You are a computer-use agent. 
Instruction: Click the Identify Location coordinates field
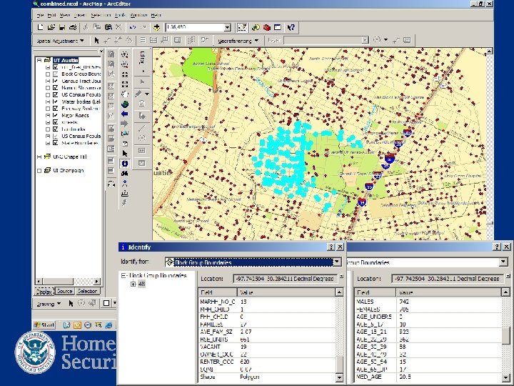pos(285,279)
